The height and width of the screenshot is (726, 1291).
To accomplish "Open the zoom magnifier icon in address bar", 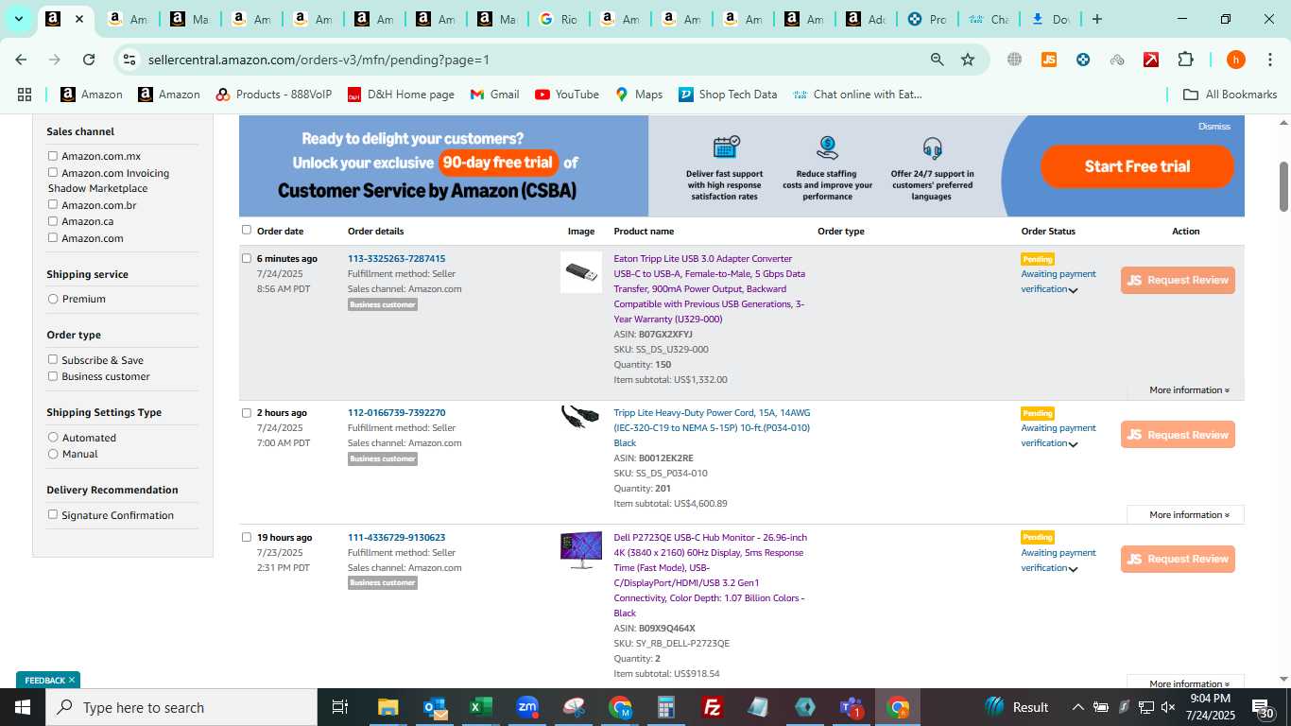I will 937,60.
